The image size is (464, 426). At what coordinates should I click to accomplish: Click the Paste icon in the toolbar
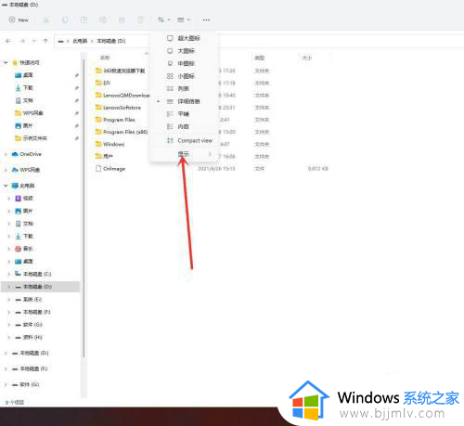click(84, 19)
